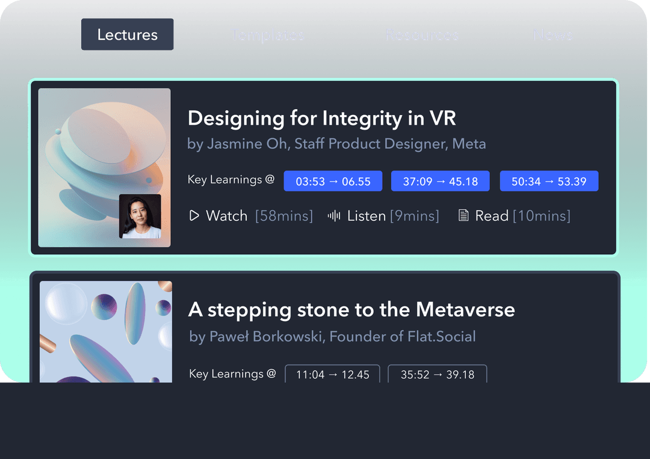The width and height of the screenshot is (650, 459).
Task: Go to the faded News tab
Action: pos(553,35)
